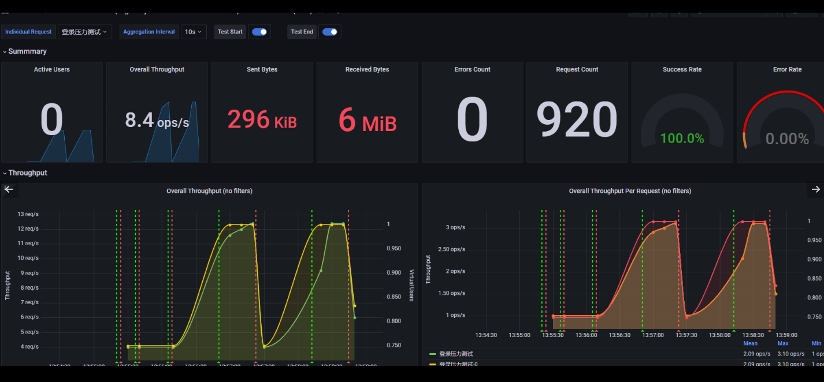Click the 6 MiB received bytes value
The height and width of the screenshot is (382, 824).
(368, 120)
